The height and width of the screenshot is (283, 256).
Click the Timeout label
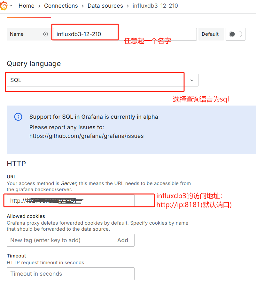pos(16,256)
